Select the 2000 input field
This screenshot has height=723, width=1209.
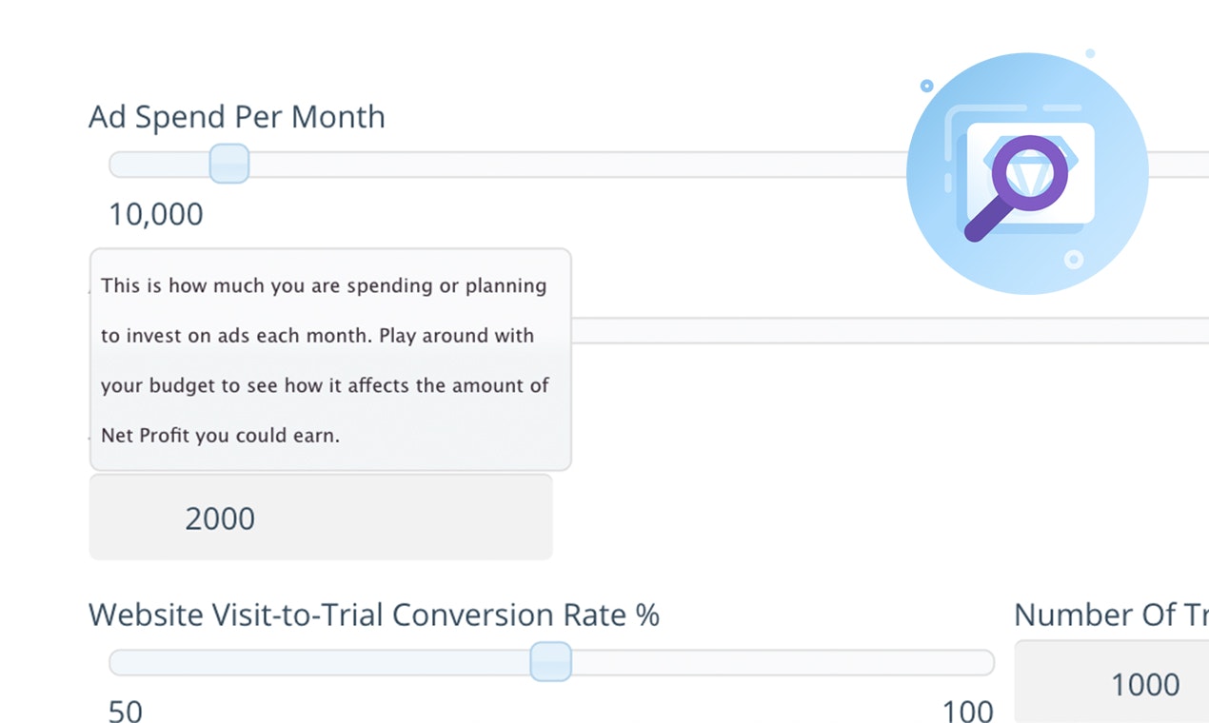pos(320,517)
